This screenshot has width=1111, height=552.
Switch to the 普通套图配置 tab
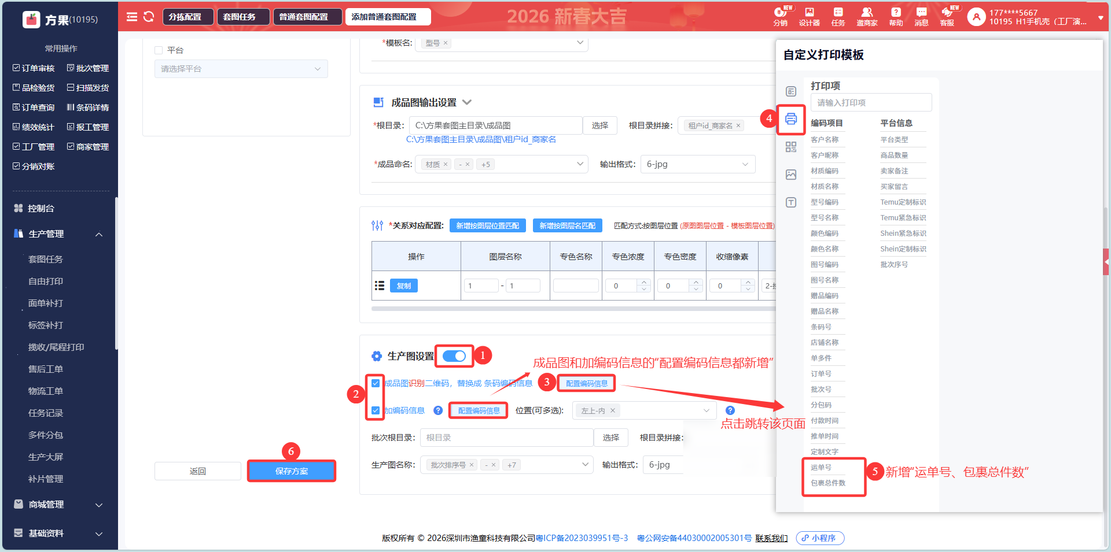pos(304,17)
